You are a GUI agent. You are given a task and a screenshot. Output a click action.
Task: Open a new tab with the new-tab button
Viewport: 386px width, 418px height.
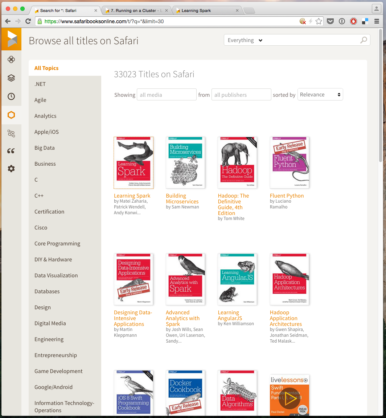coord(249,11)
